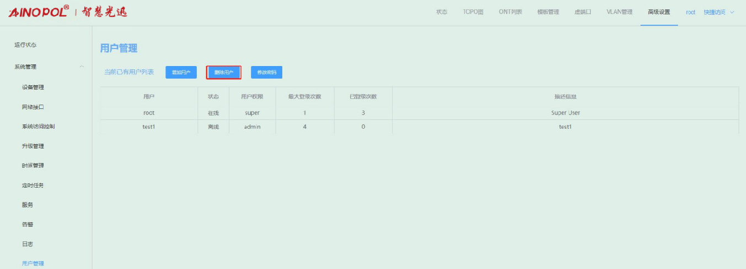This screenshot has height=269, width=746.
Task: Click the root user link in header
Action: (x=690, y=12)
